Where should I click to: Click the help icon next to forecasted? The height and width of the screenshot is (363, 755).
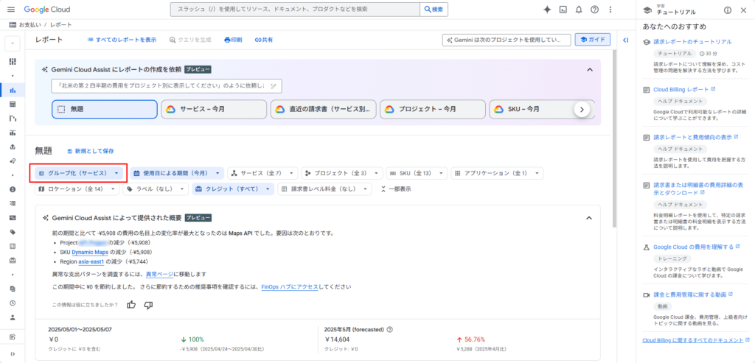click(x=389, y=330)
